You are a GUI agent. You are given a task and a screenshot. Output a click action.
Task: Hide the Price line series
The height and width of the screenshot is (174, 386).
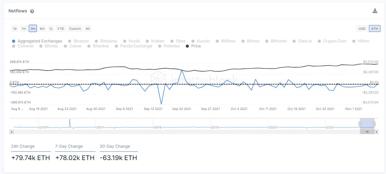coord(193,46)
